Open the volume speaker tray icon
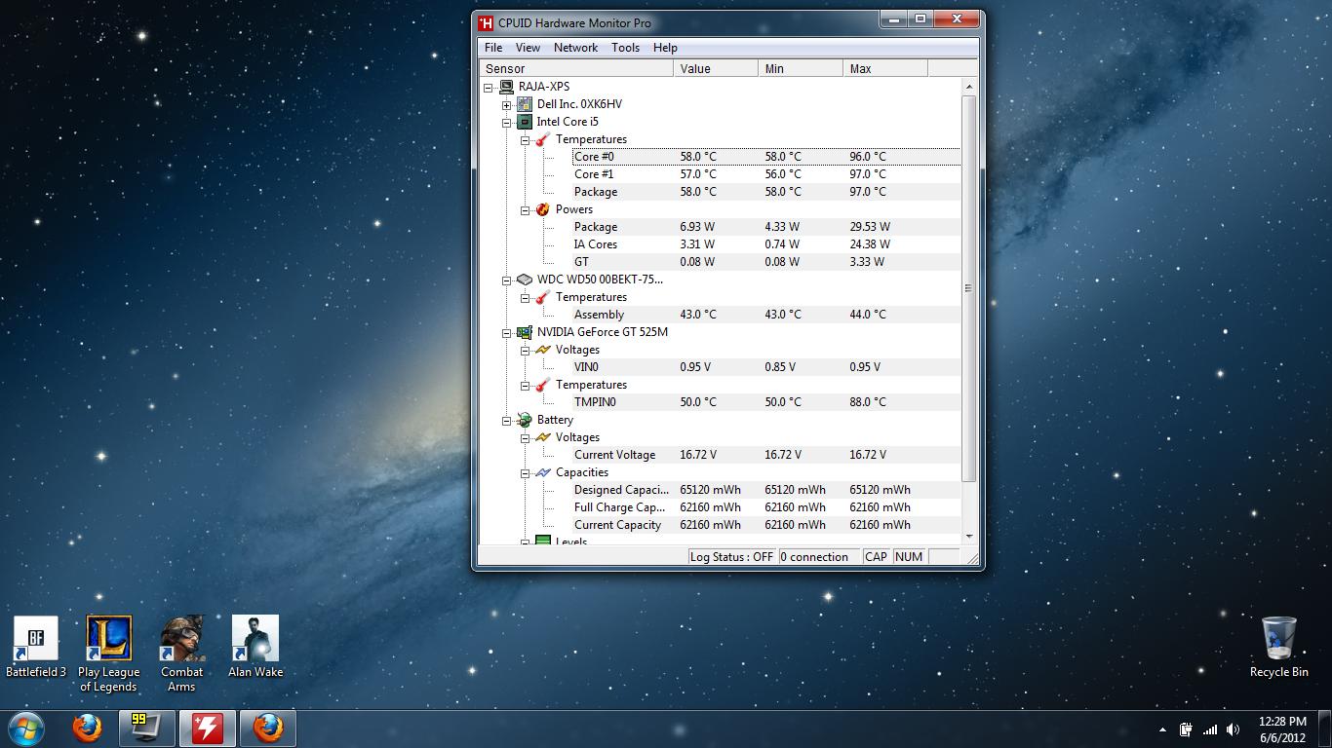 click(1234, 729)
